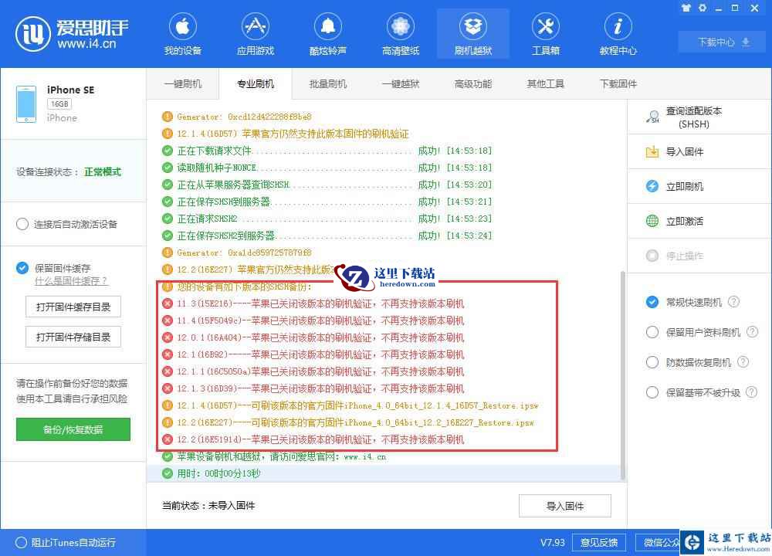Viewport: 772px width, 556px height.
Task: Select 常规快速刷机 radio option
Action: [652, 302]
